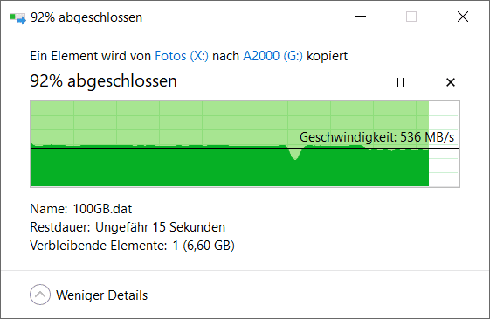Screen dimensions: 490x319
Task: Click the dark green area of speed graph
Action: (x=188, y=169)
